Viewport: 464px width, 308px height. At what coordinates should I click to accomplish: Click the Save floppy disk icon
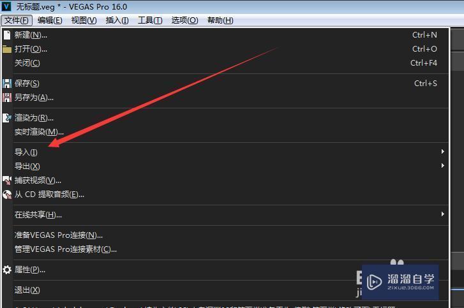[x=7, y=84]
